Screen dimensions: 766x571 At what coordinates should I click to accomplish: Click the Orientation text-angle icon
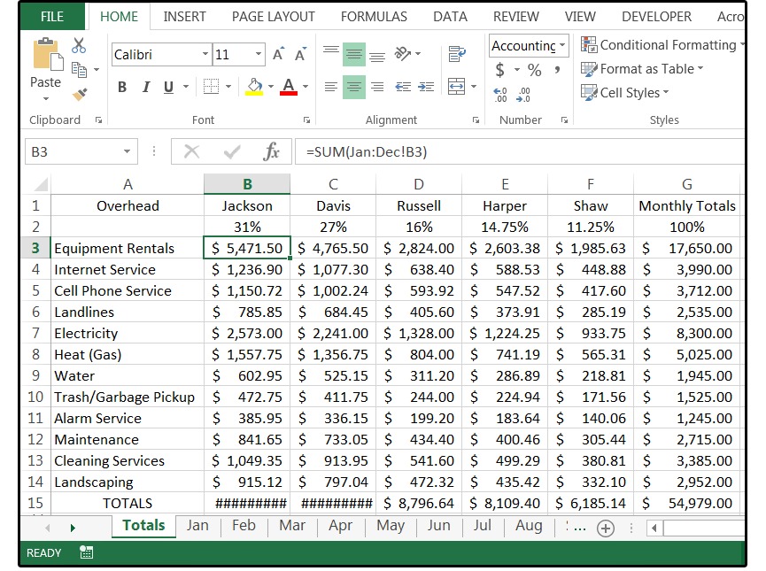point(403,53)
